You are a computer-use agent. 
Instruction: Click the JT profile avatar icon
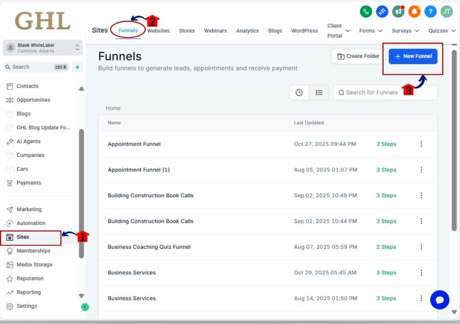click(446, 12)
